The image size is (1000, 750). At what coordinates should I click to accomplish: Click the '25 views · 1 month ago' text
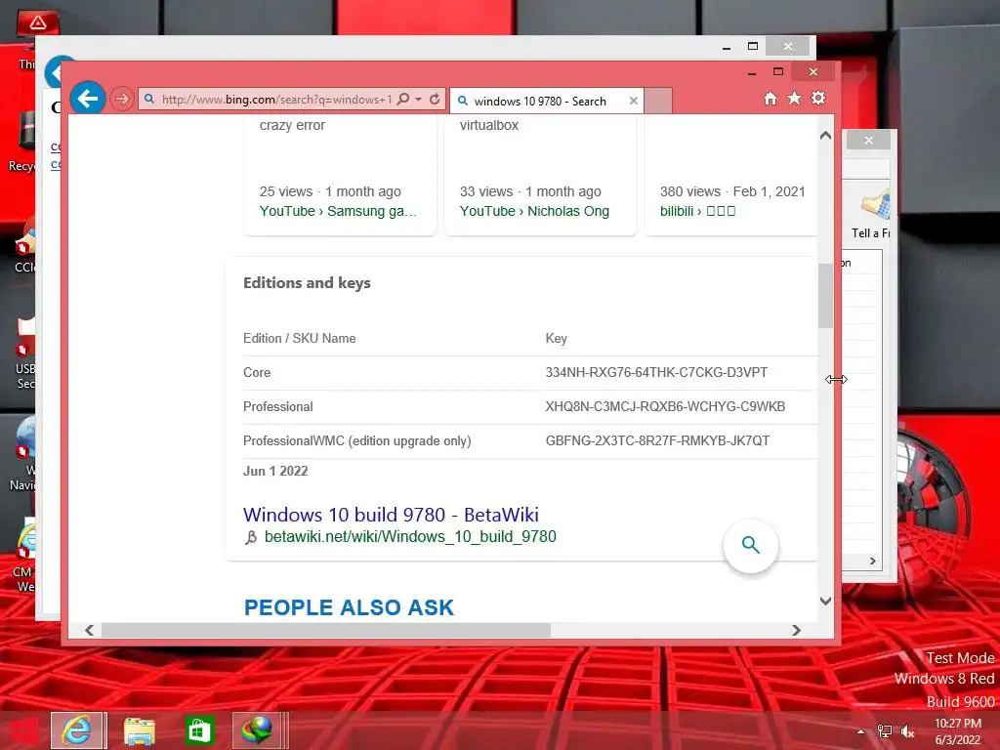point(330,192)
